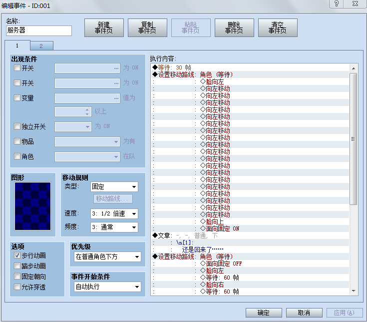This screenshot has height=322, width=367.
Task: Click the variable value spinner arrows
Action: 87,112
